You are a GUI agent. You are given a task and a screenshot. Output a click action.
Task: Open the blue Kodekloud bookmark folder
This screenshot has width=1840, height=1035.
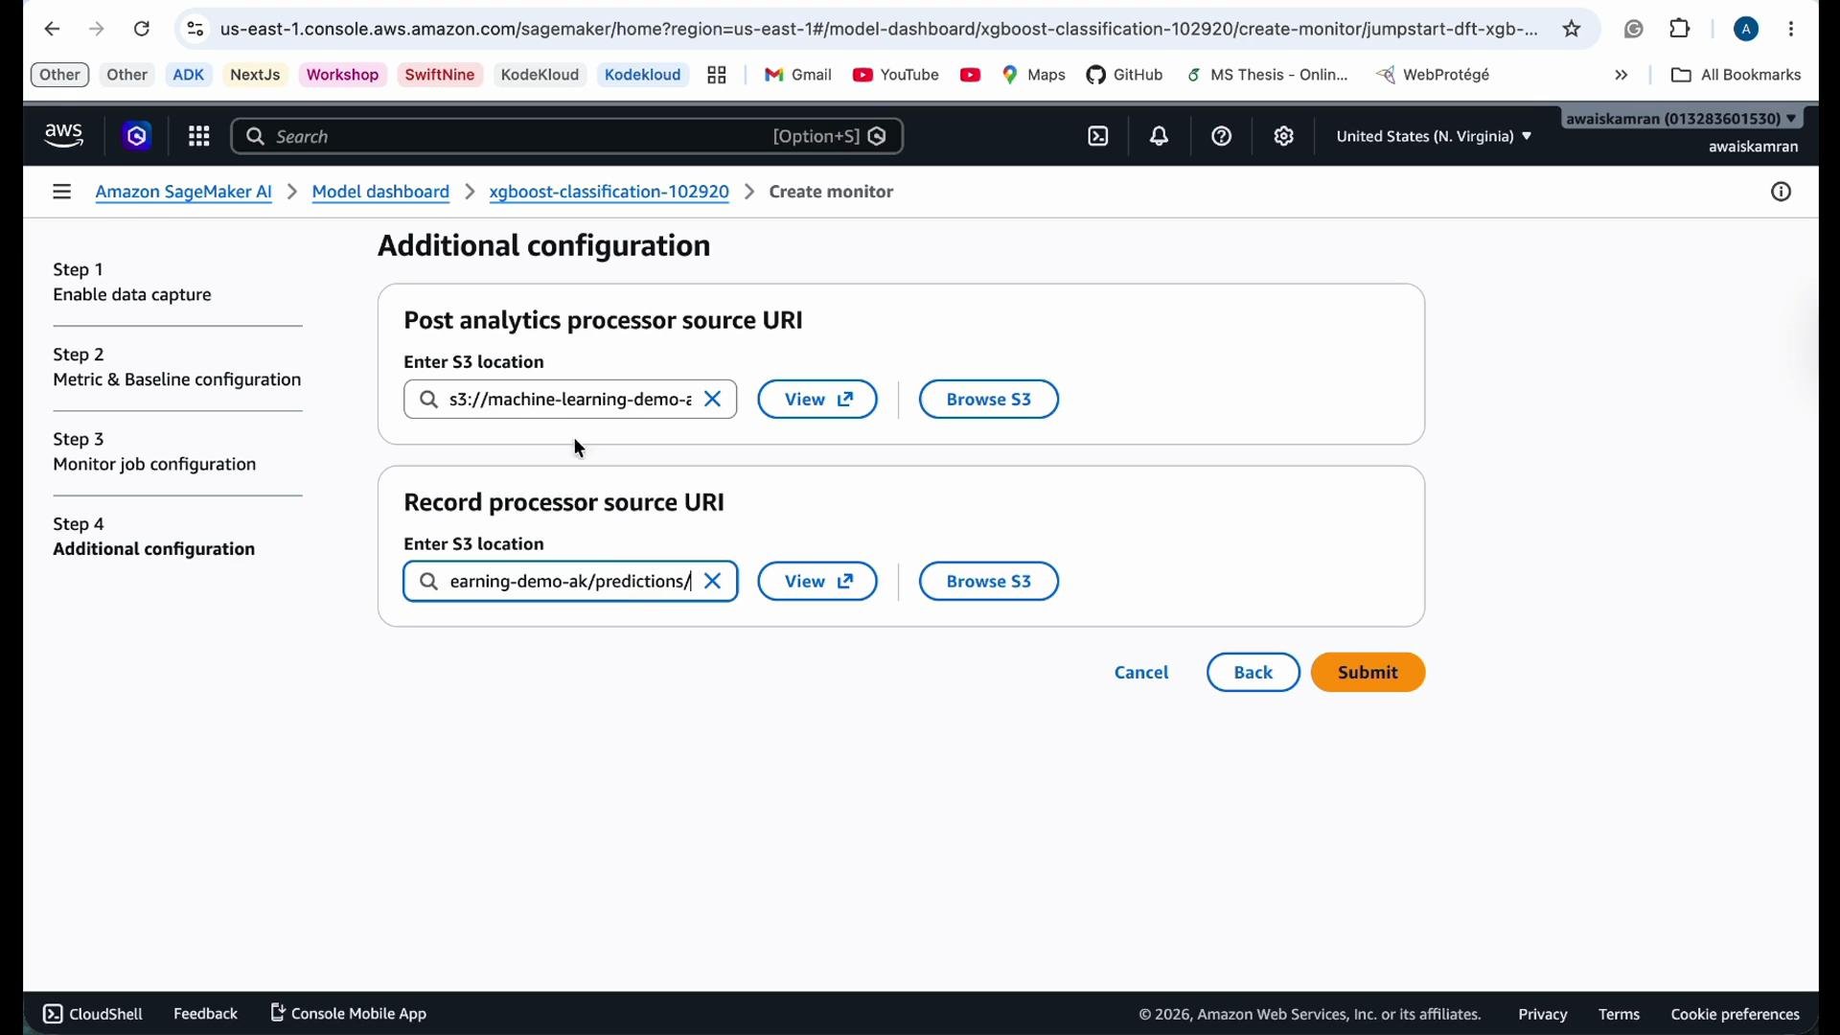pyautogui.click(x=643, y=76)
